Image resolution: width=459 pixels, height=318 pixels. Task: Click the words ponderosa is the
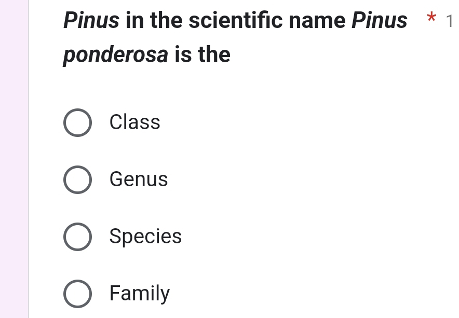point(145,54)
